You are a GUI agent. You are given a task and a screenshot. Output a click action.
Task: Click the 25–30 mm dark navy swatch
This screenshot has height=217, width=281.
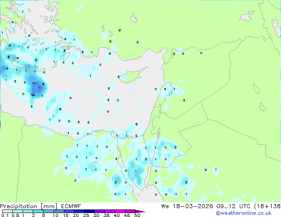pyautogui.click(x=89, y=211)
